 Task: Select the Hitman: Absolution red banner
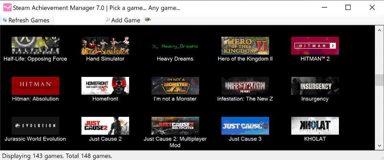click(35, 86)
